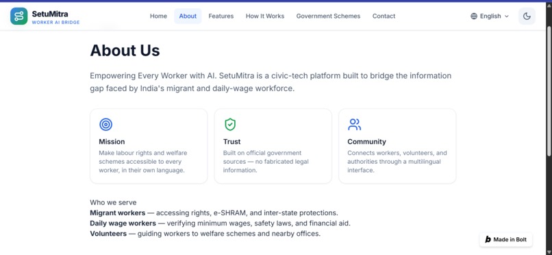Select the About nav item

point(188,16)
